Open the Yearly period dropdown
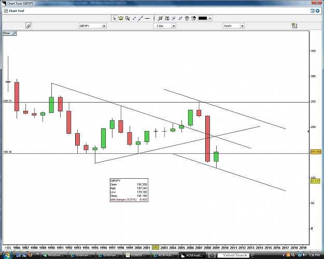324x259 pixels. pyautogui.click(x=233, y=26)
